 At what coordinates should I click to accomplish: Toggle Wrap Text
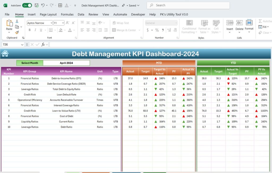pyautogui.click(x=121, y=23)
